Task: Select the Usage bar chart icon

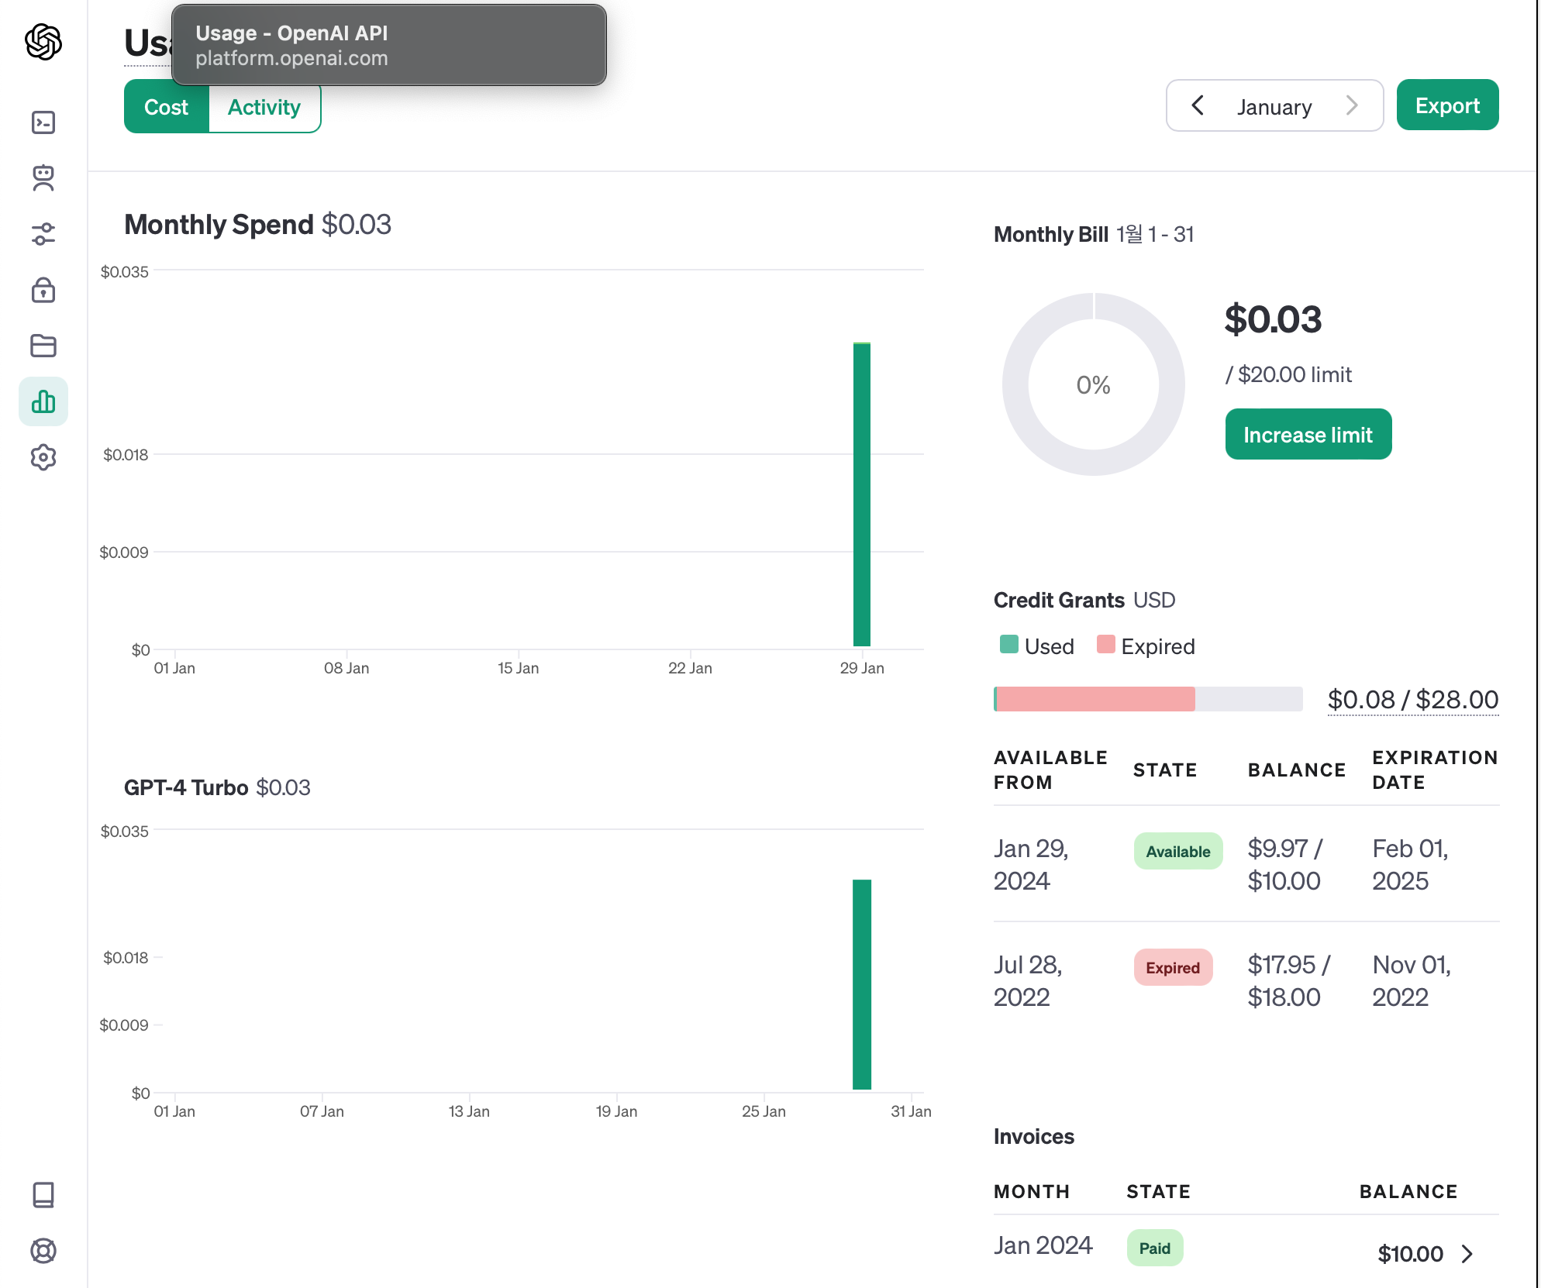Action: [x=43, y=401]
